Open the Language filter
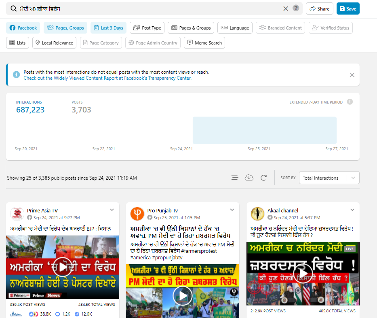 pos(235,28)
